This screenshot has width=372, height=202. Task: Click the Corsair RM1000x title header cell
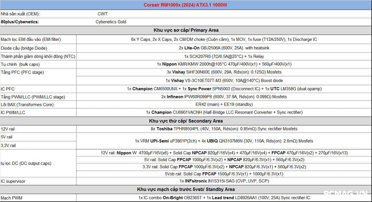pos(185,5)
